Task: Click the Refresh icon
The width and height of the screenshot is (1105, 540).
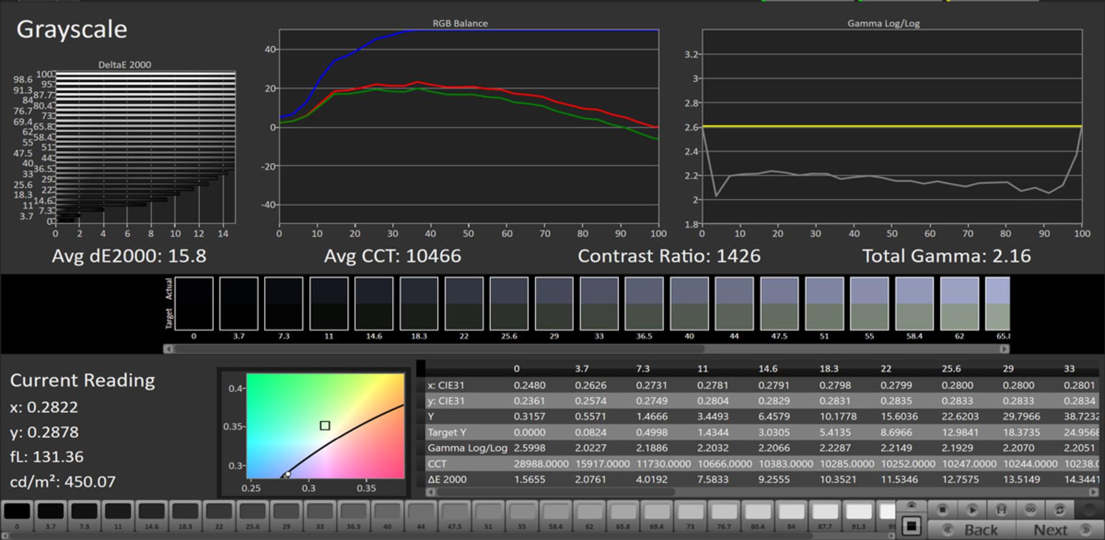Action: [1060, 510]
